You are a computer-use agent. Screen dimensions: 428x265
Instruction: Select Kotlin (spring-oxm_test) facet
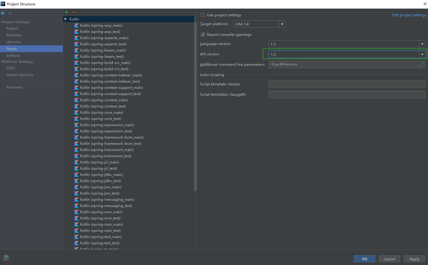tap(100, 231)
